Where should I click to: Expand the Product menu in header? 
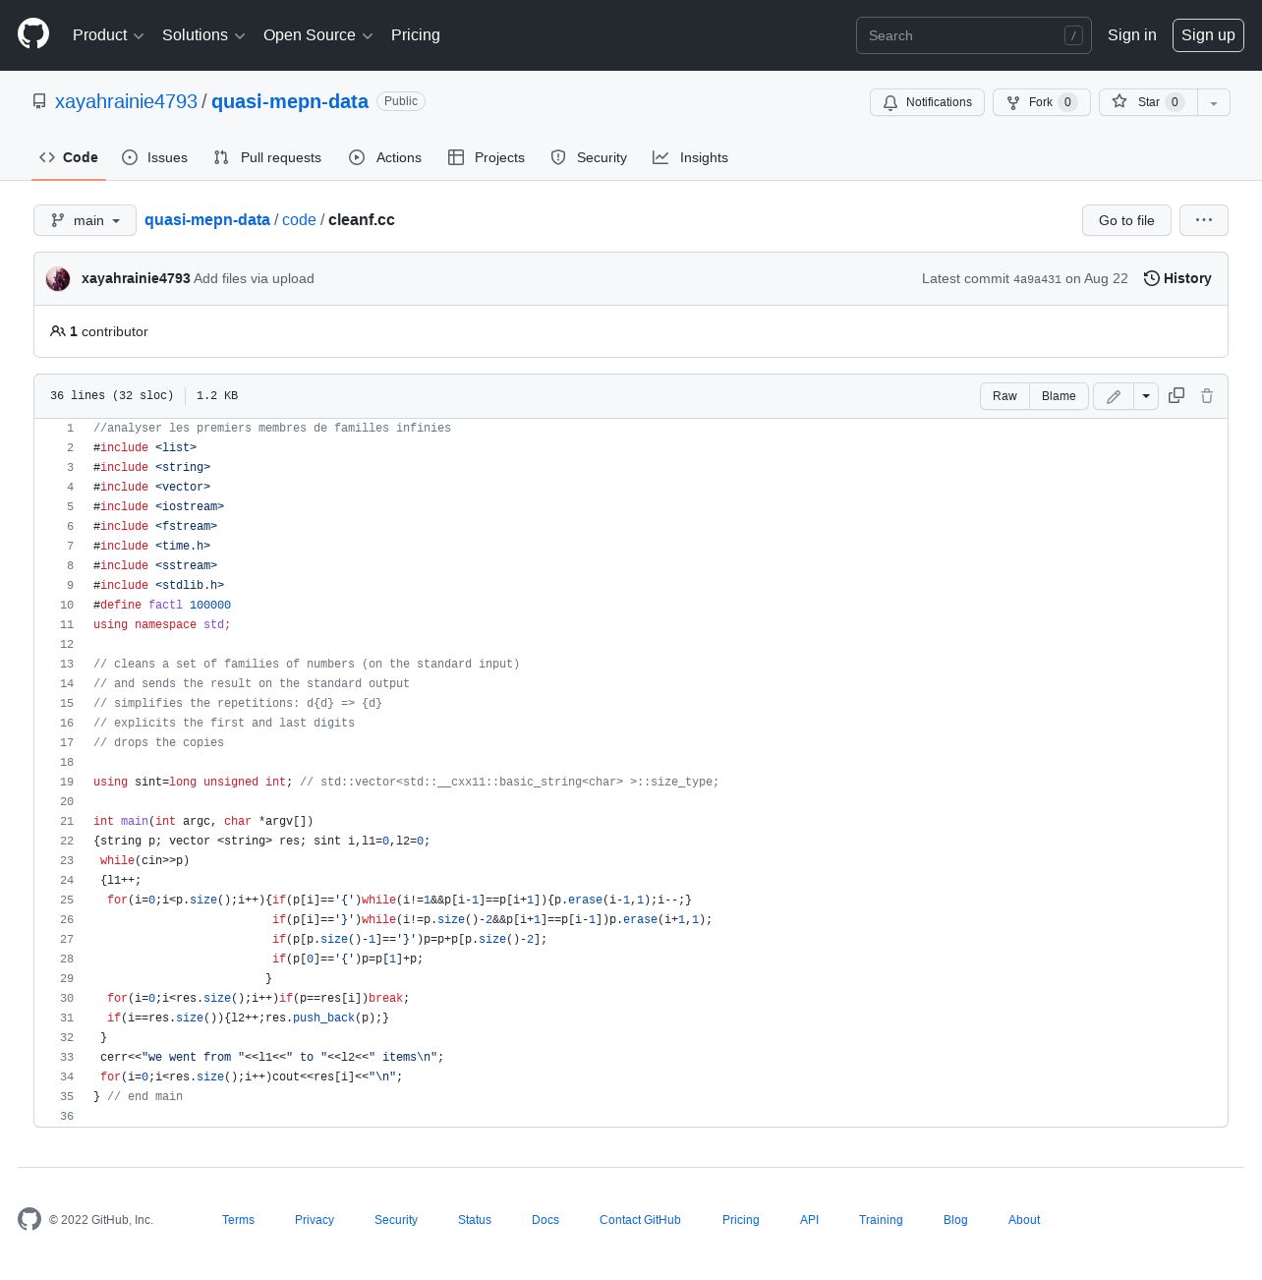(x=108, y=35)
